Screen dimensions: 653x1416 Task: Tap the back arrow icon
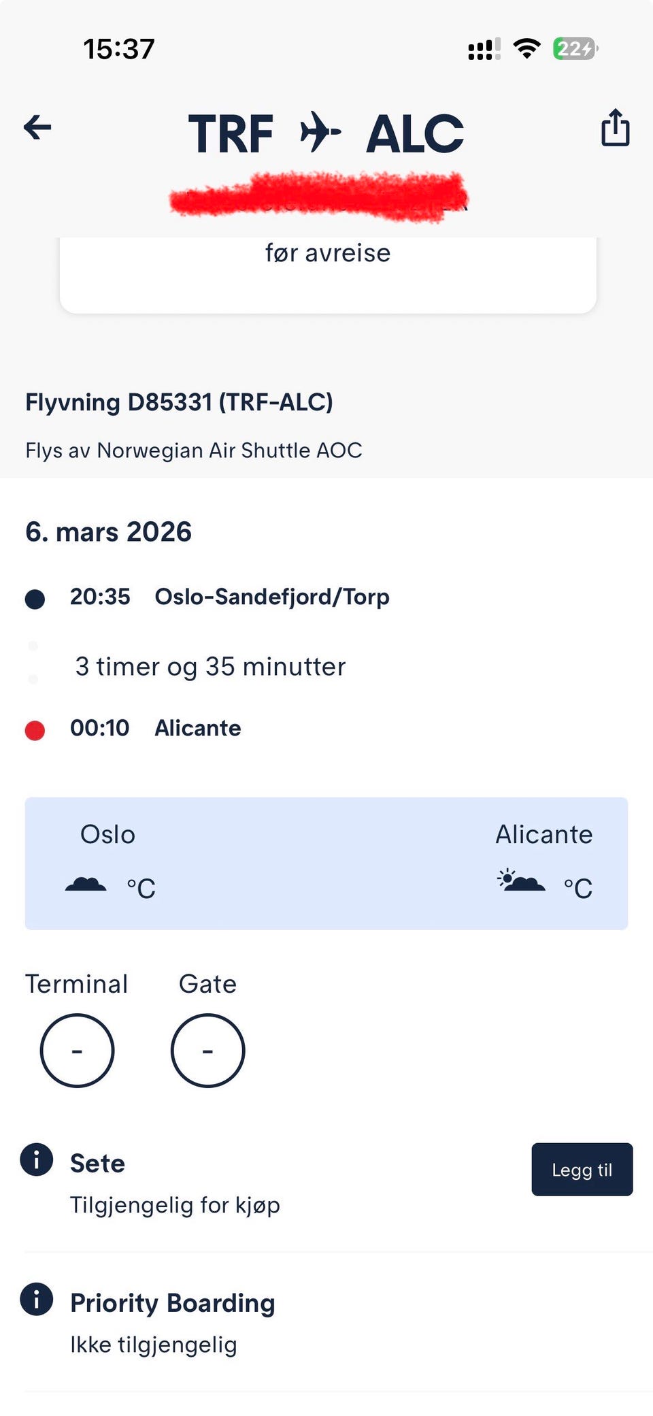click(x=37, y=127)
